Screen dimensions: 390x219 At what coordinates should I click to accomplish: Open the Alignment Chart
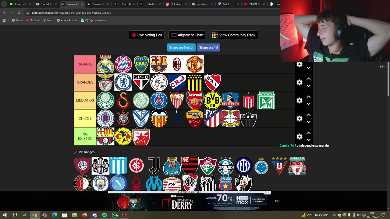[x=187, y=35]
